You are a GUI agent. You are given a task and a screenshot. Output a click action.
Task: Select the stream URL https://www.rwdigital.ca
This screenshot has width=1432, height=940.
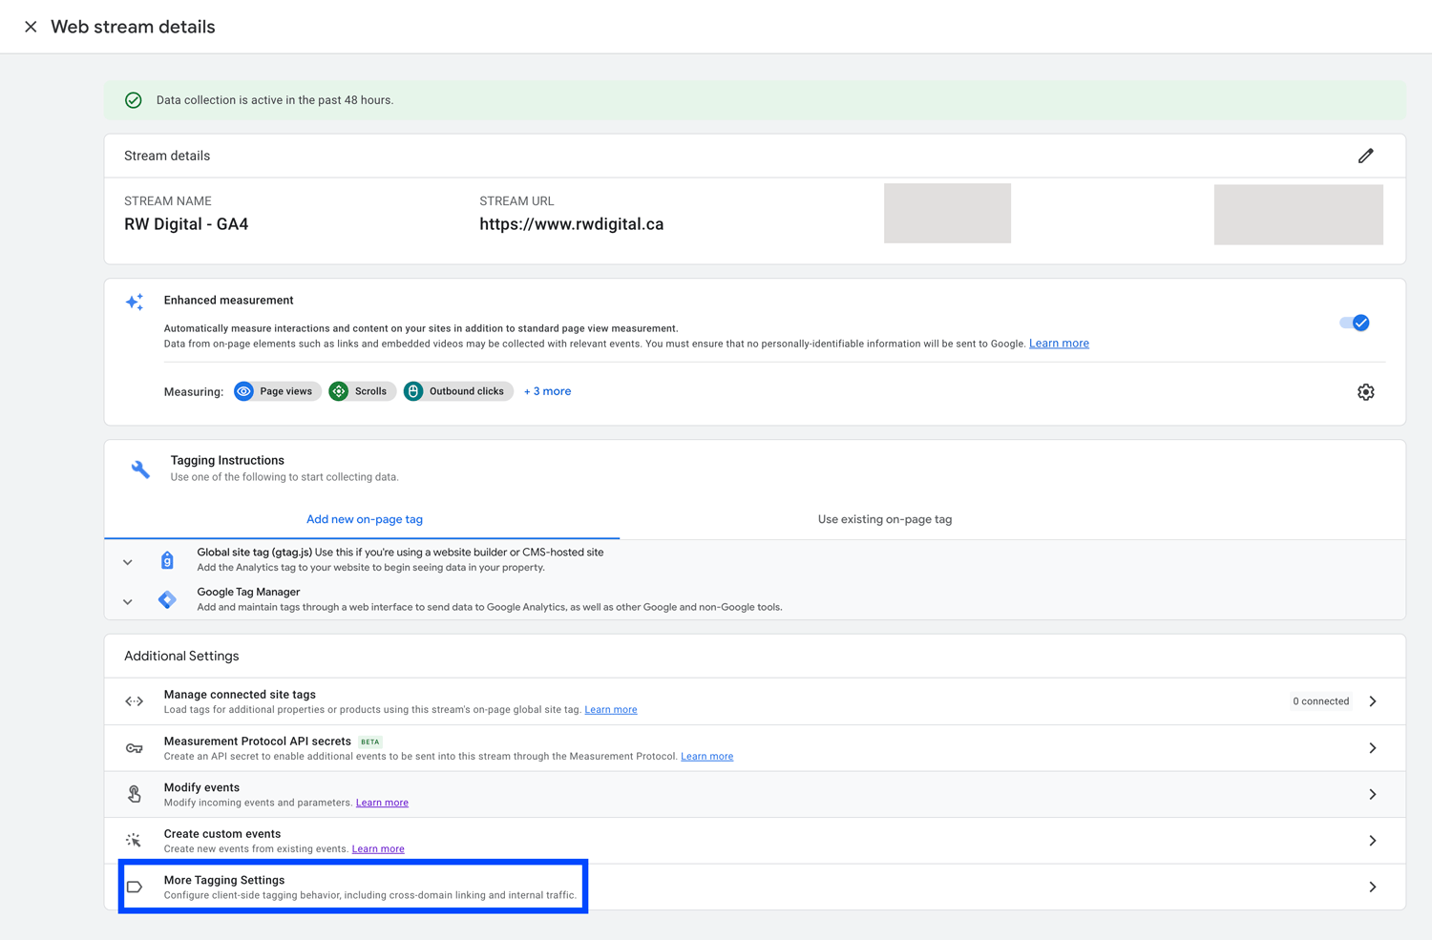coord(571,224)
